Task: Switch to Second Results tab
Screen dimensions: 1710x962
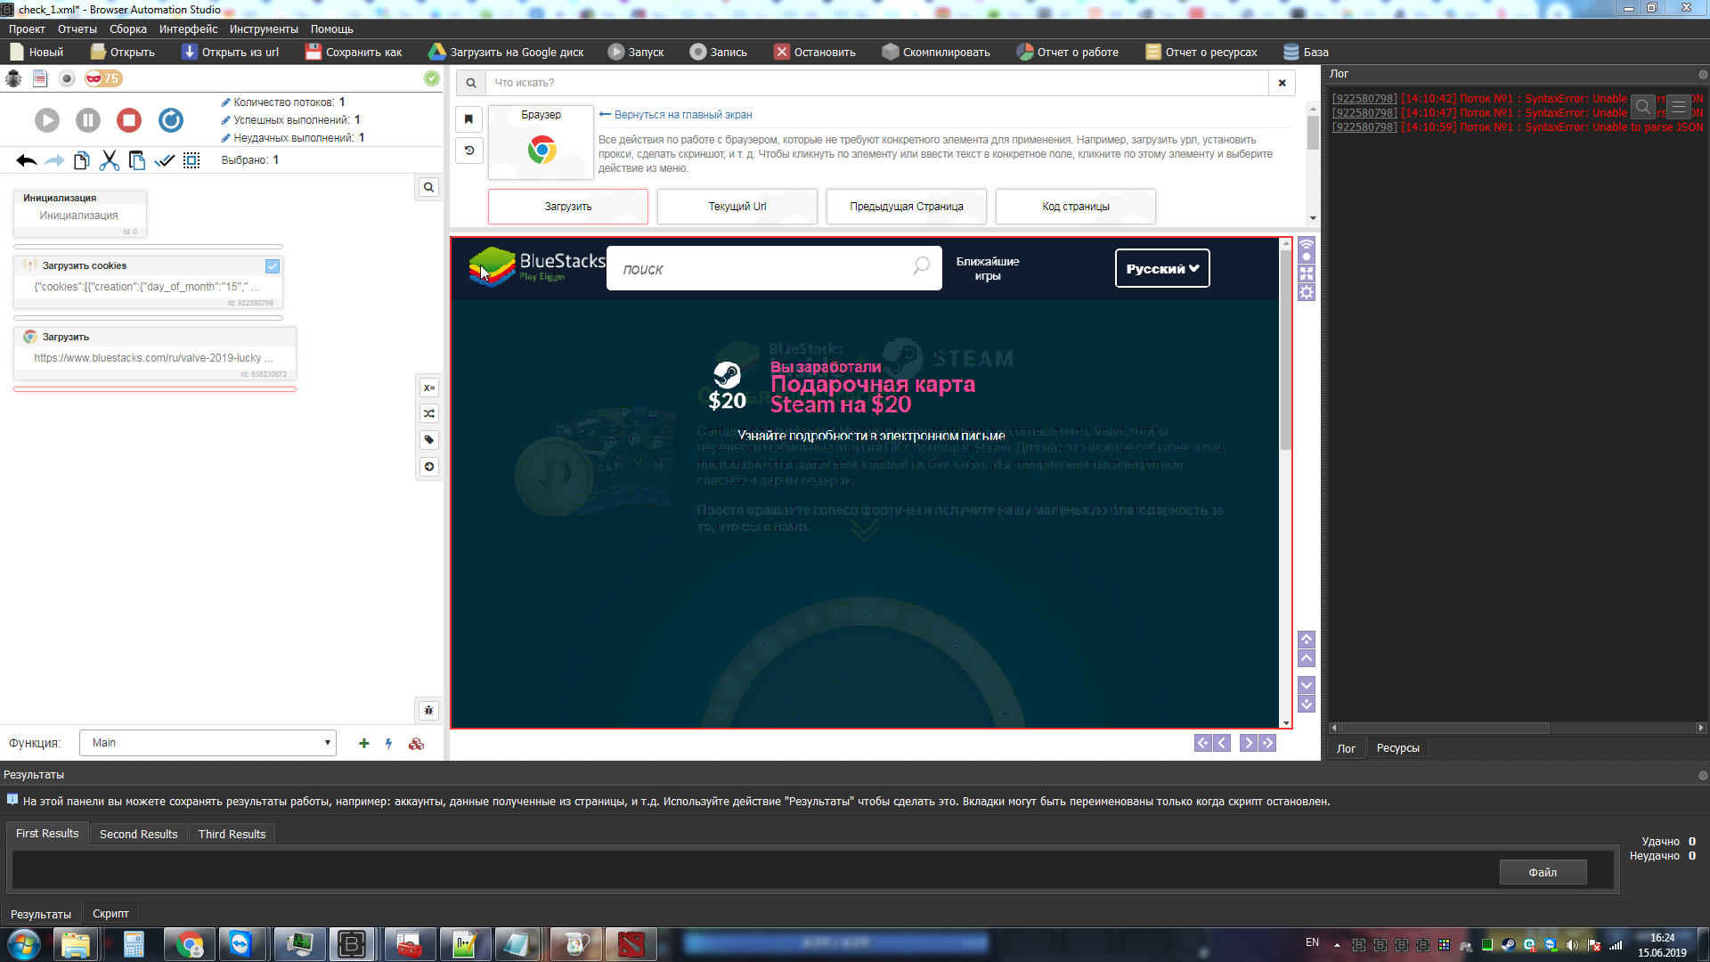Action: click(x=138, y=834)
